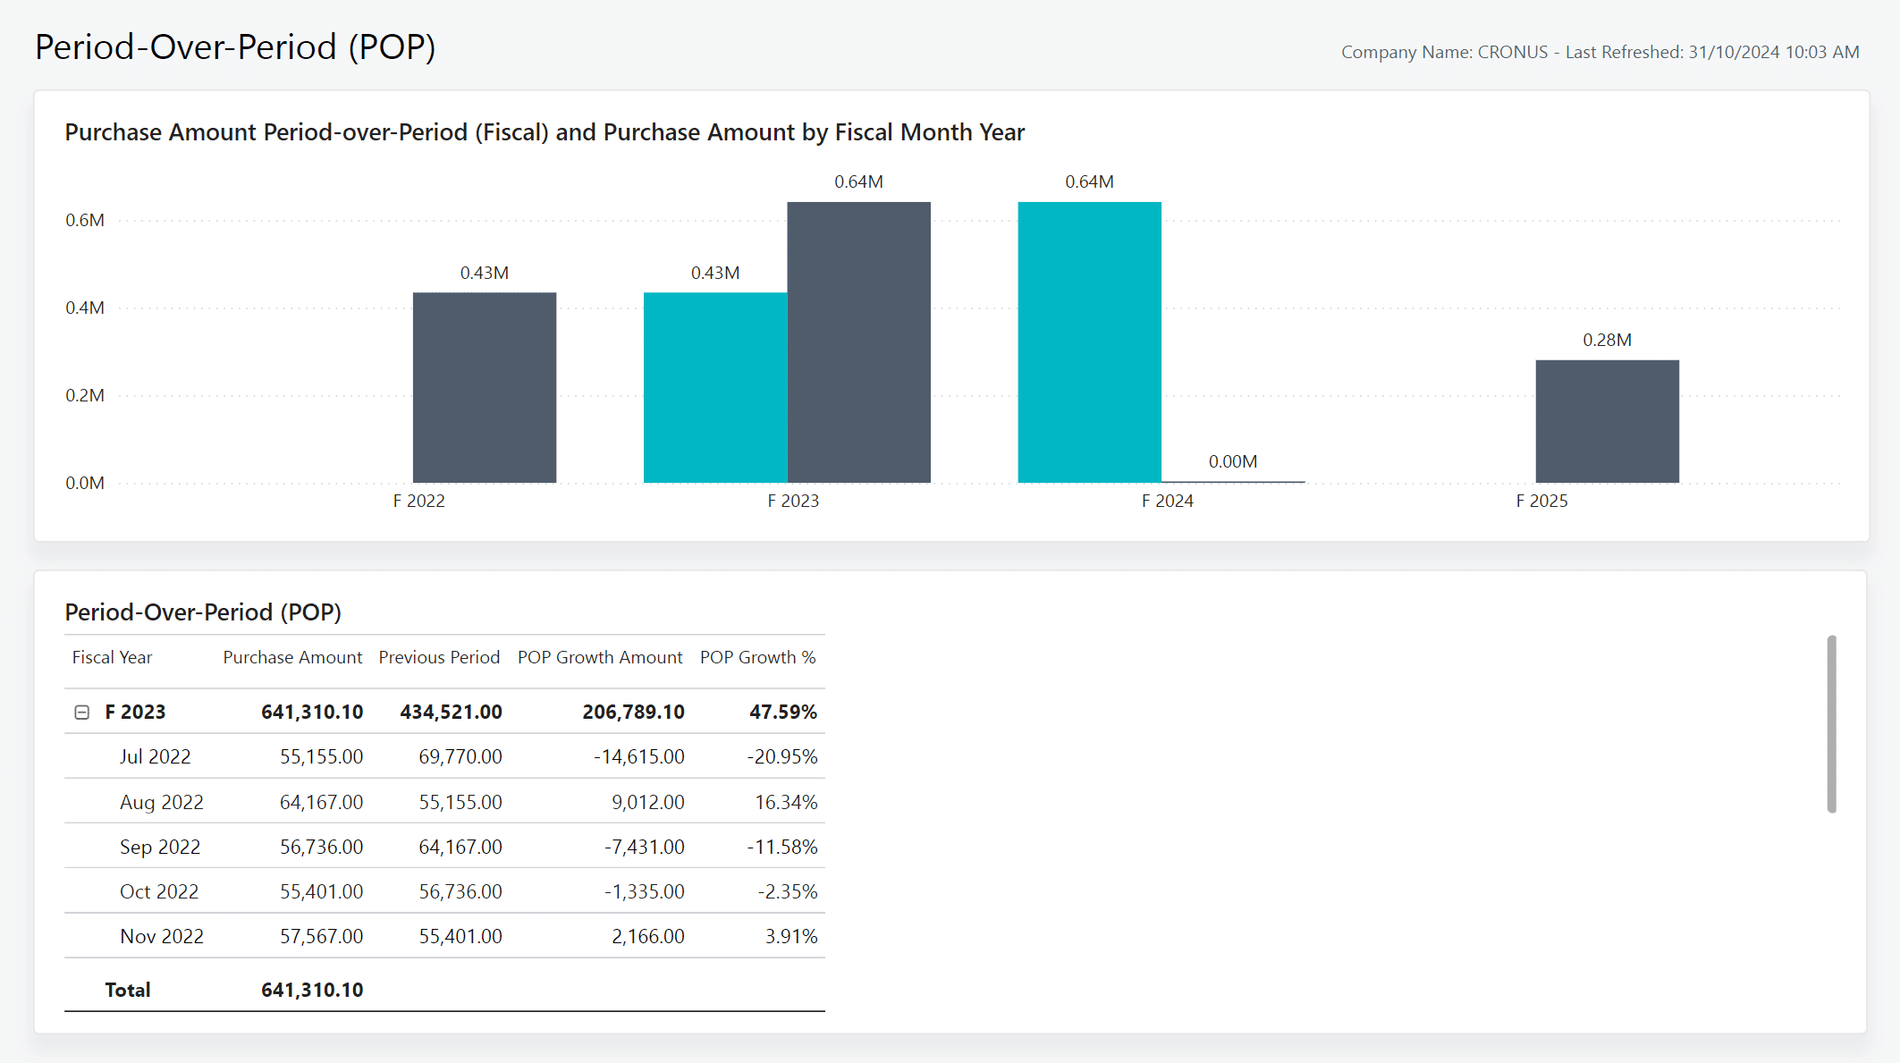Click Nov 2022 amount 57,567.00
Screen dimensions: 1900x1063
322,936
